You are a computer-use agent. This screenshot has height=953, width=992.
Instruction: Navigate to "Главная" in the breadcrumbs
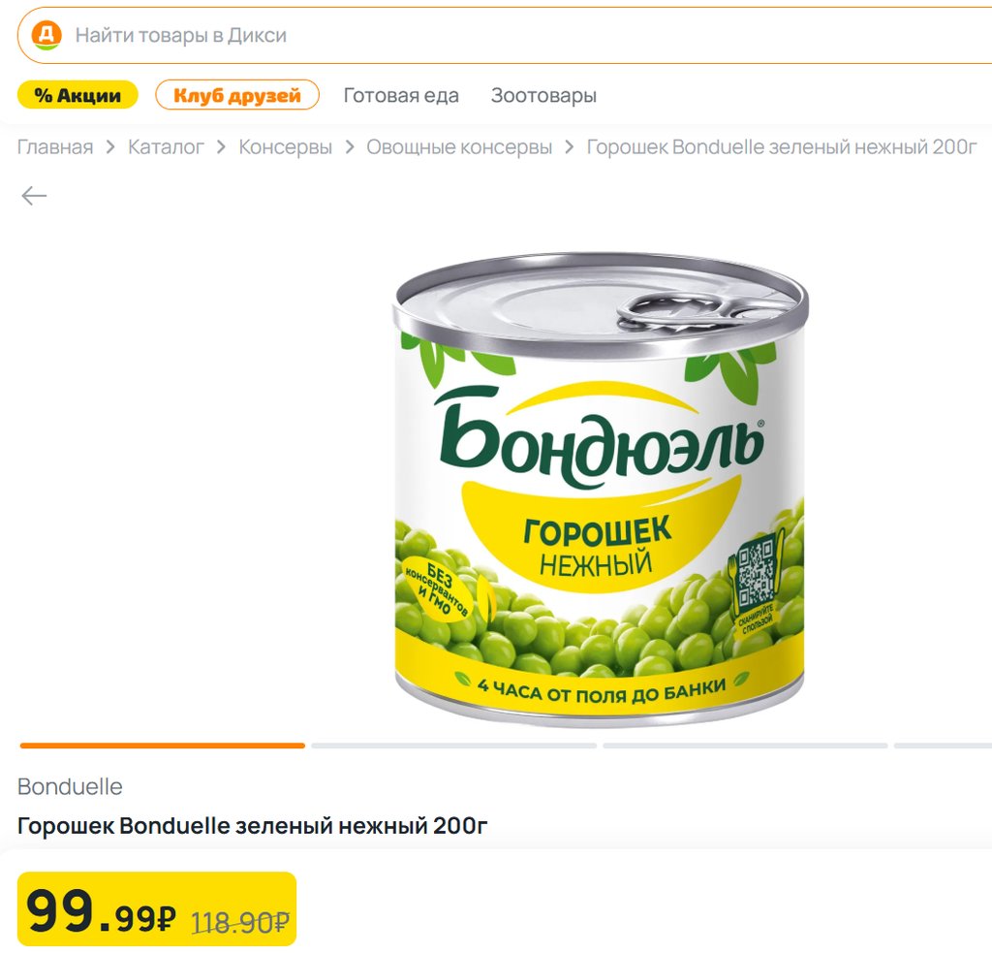tap(55, 147)
